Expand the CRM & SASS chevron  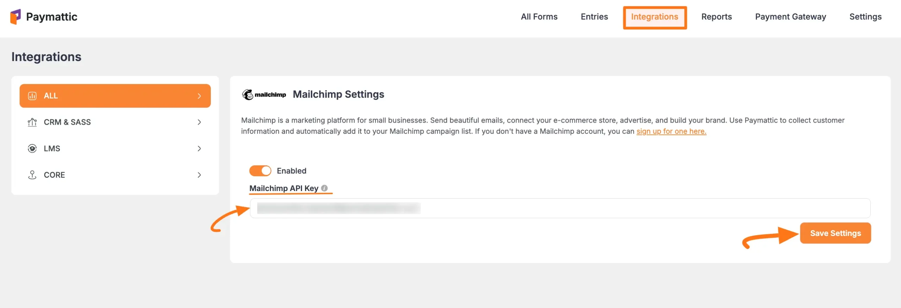click(199, 122)
